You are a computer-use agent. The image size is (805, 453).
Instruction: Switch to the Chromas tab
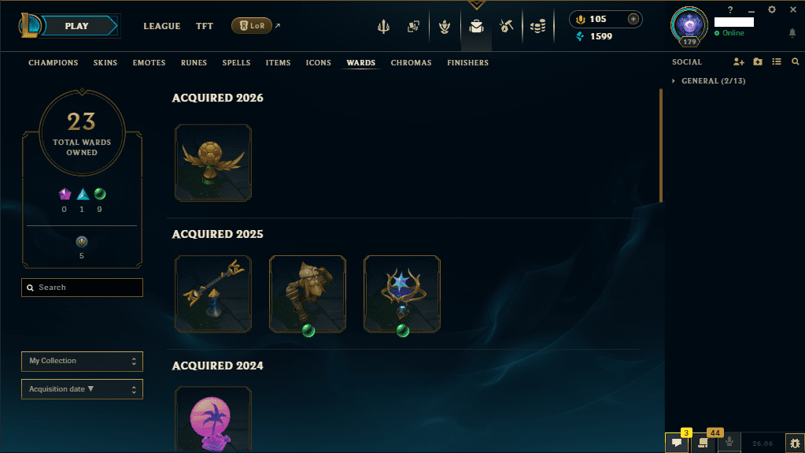[x=411, y=63]
